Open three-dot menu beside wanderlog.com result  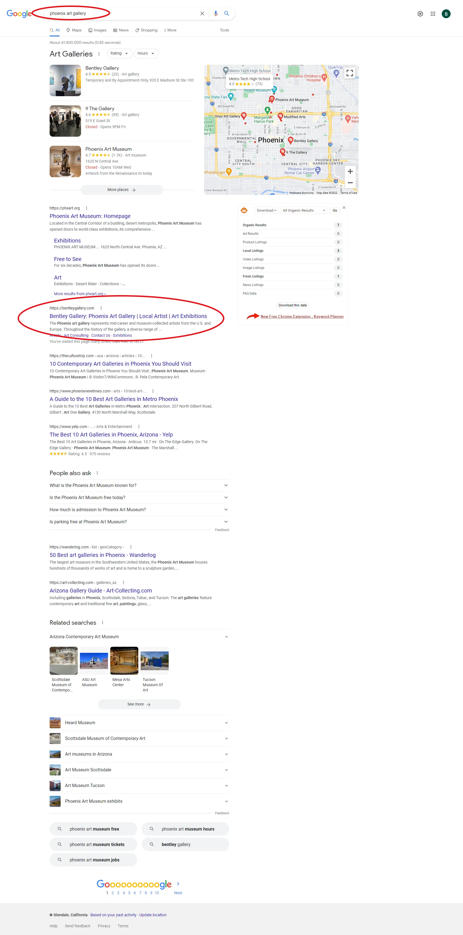click(x=131, y=547)
